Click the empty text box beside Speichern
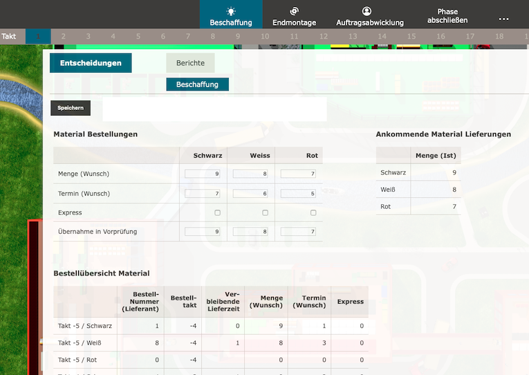529x375 pixels. pos(214,109)
